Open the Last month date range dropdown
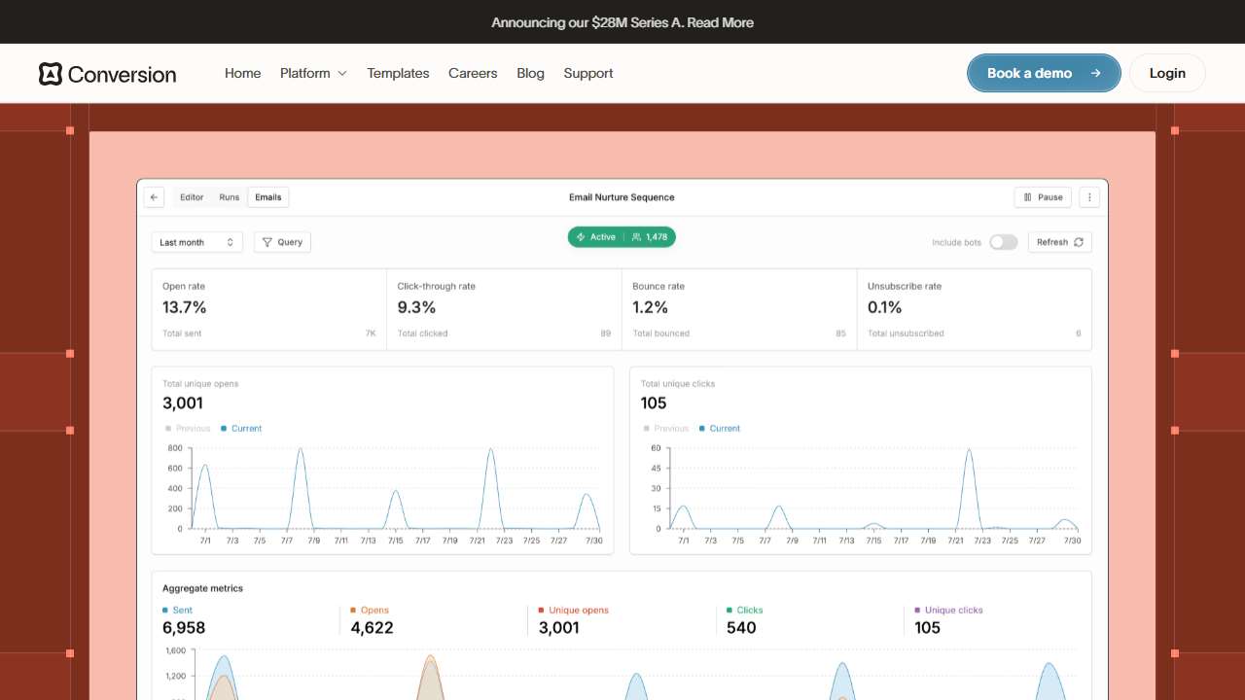 click(x=197, y=242)
